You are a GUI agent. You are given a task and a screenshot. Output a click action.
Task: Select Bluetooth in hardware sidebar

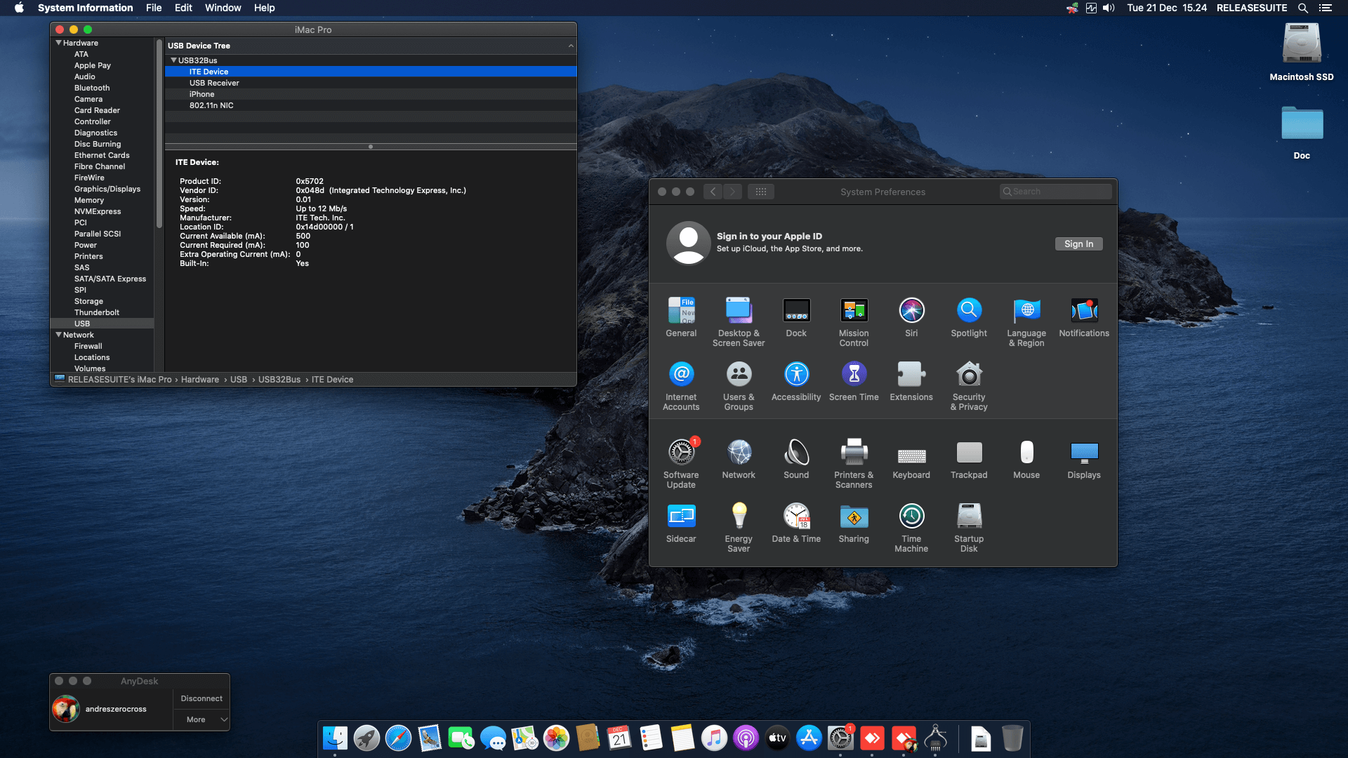coord(92,88)
